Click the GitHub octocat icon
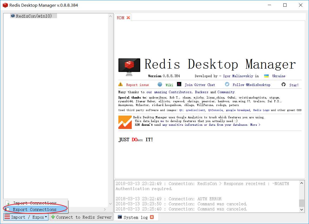The image size is (309, 224). click(x=284, y=84)
